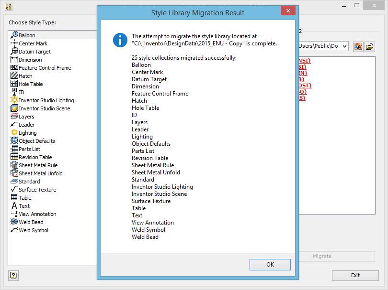Select the Center Mark style icon
The height and width of the screenshot is (290, 388).
(14, 43)
